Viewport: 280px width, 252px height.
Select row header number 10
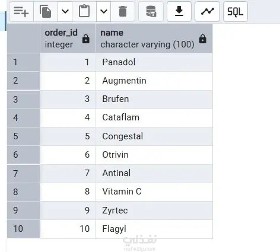tap(23, 229)
